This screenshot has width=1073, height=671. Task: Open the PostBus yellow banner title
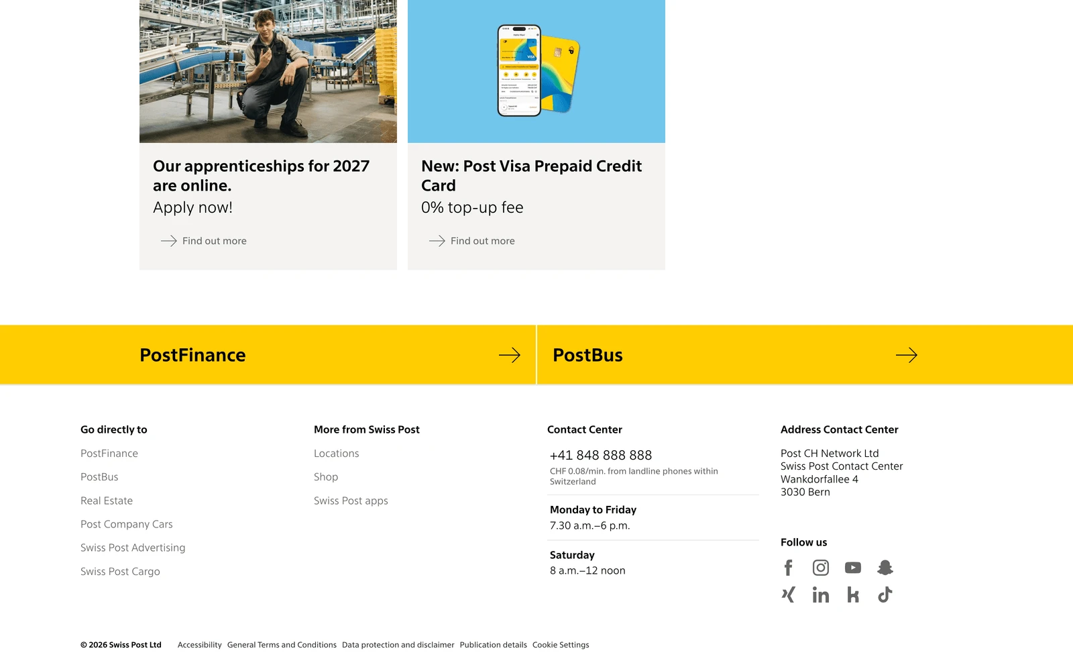[x=587, y=355]
